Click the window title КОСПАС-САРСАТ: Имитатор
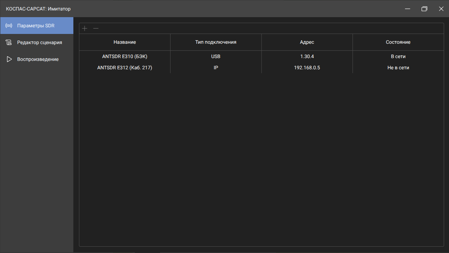This screenshot has width=449, height=253. [x=38, y=9]
